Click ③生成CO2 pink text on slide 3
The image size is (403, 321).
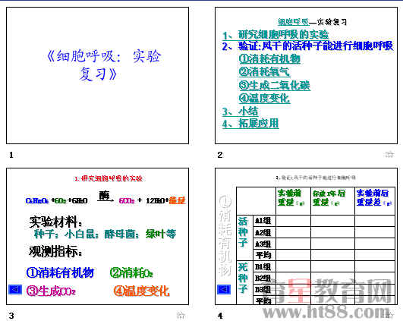[51, 291]
